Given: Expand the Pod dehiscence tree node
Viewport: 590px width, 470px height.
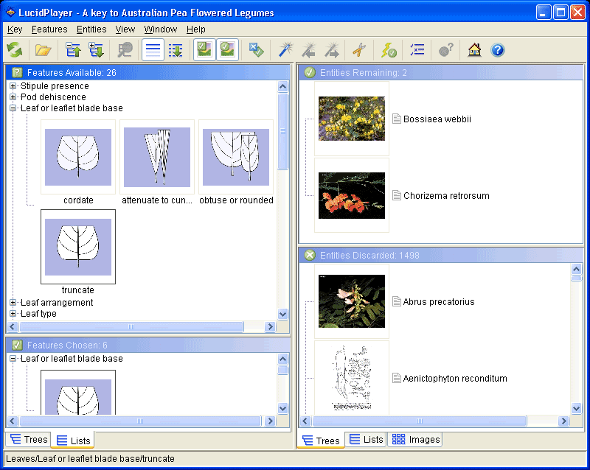Looking at the screenshot, I should (x=13, y=97).
